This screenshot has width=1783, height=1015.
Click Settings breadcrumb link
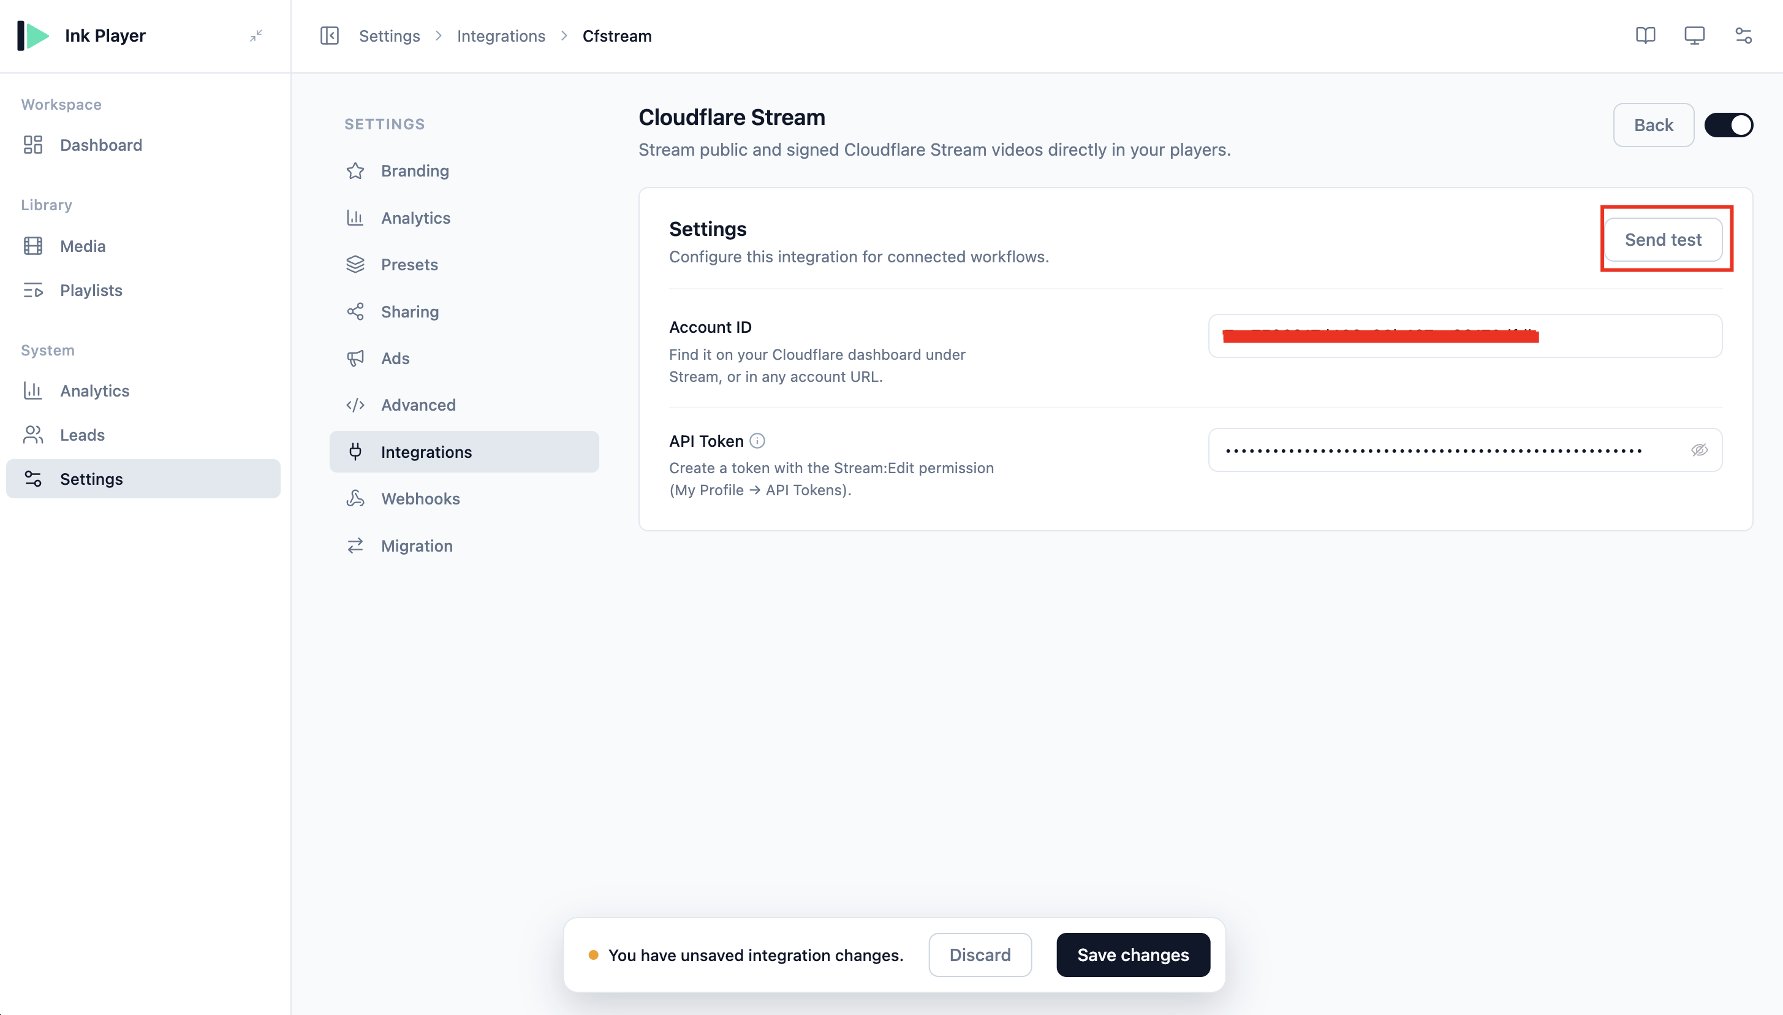pyautogui.click(x=390, y=36)
